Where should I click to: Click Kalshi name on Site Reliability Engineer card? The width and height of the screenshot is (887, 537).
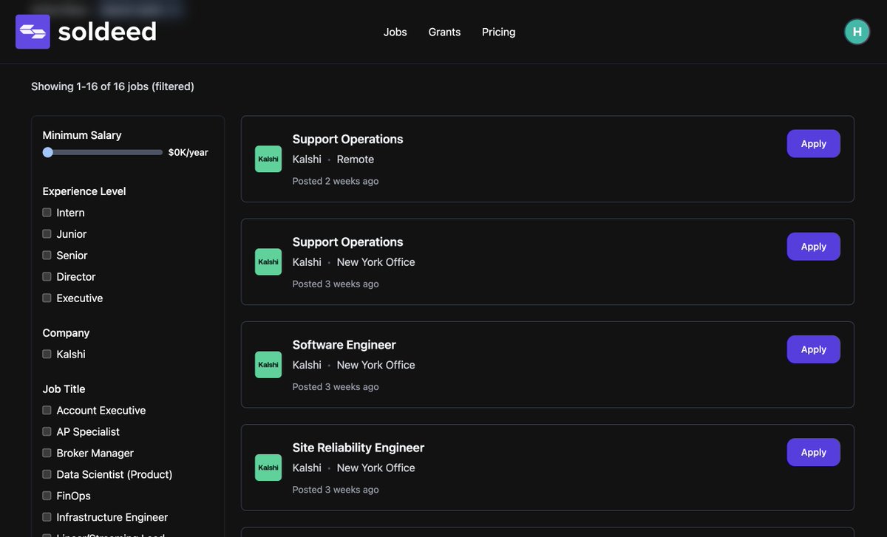[307, 468]
